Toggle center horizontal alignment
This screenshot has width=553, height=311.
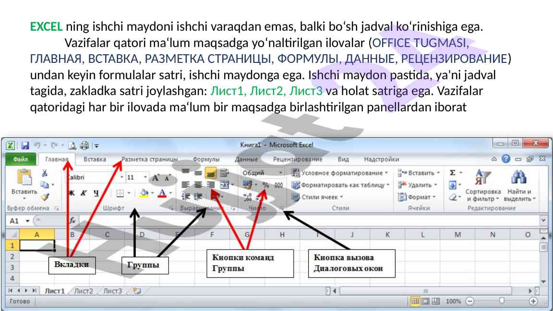click(198, 185)
